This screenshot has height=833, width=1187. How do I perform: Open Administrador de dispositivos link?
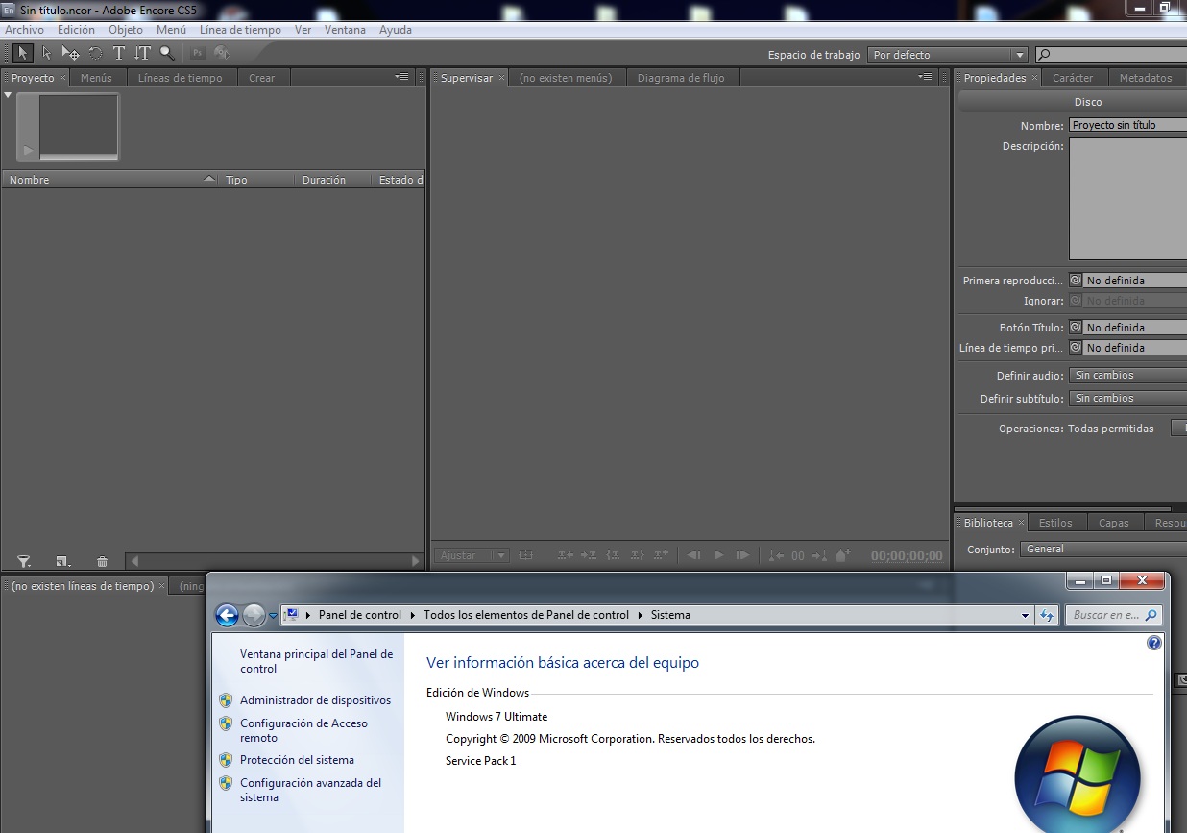pyautogui.click(x=315, y=700)
